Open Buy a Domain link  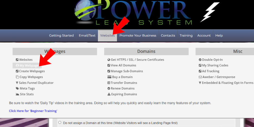(122, 77)
